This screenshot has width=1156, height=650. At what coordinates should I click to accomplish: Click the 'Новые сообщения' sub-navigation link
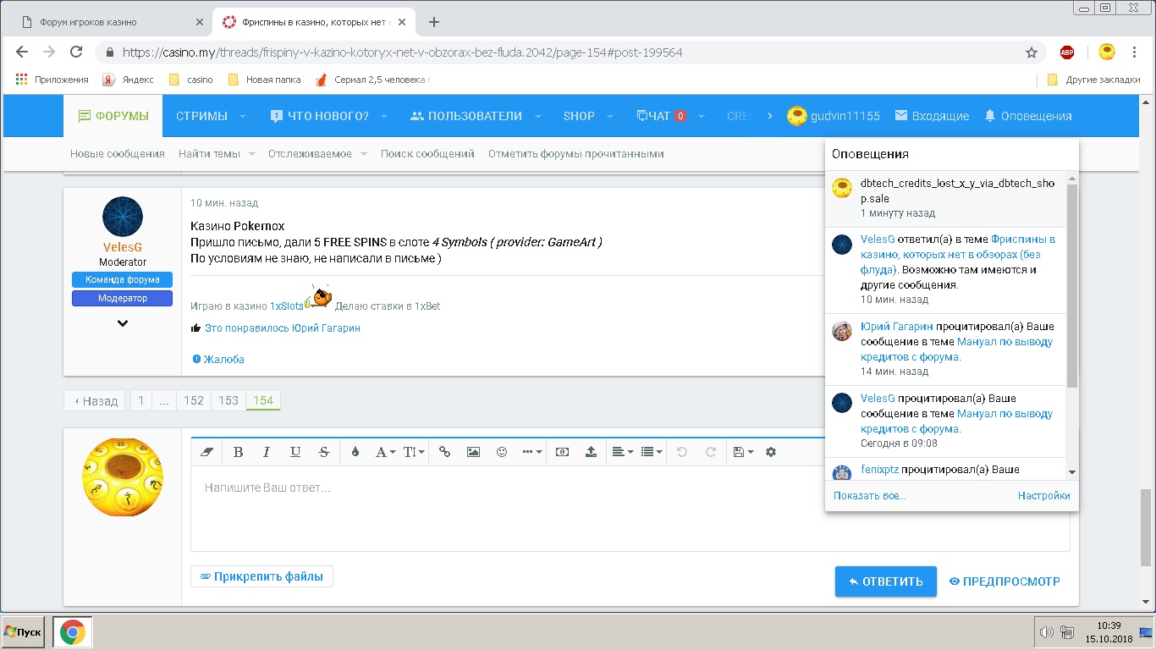point(118,153)
